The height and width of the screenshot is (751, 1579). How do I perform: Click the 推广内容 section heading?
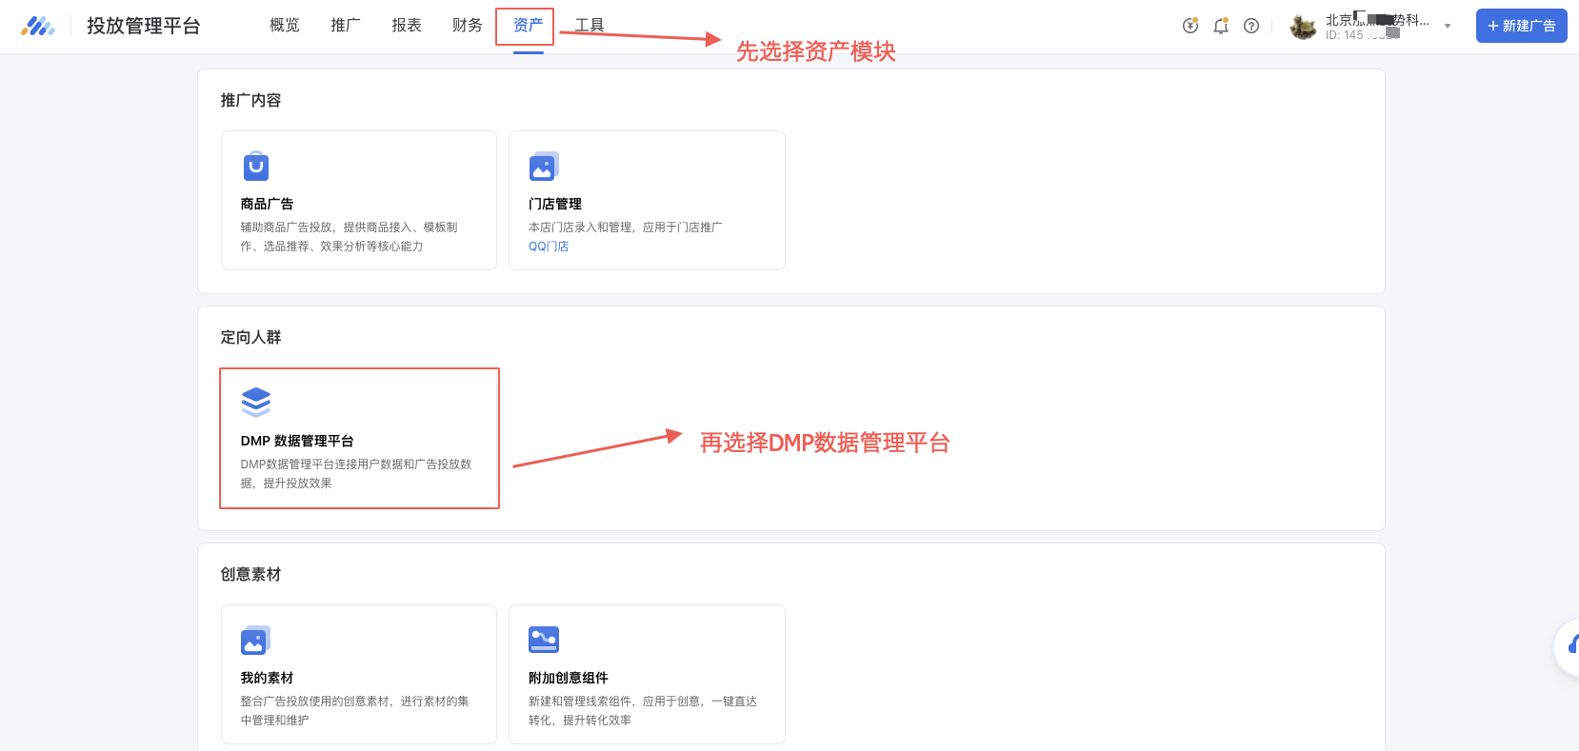[x=251, y=100]
